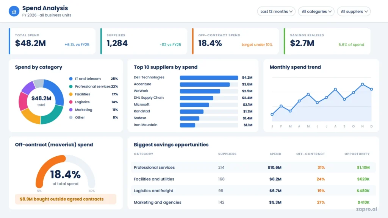Click the '$3.6M' value for Accenture
The width and height of the screenshot is (388, 218).
pyautogui.click(x=247, y=84)
